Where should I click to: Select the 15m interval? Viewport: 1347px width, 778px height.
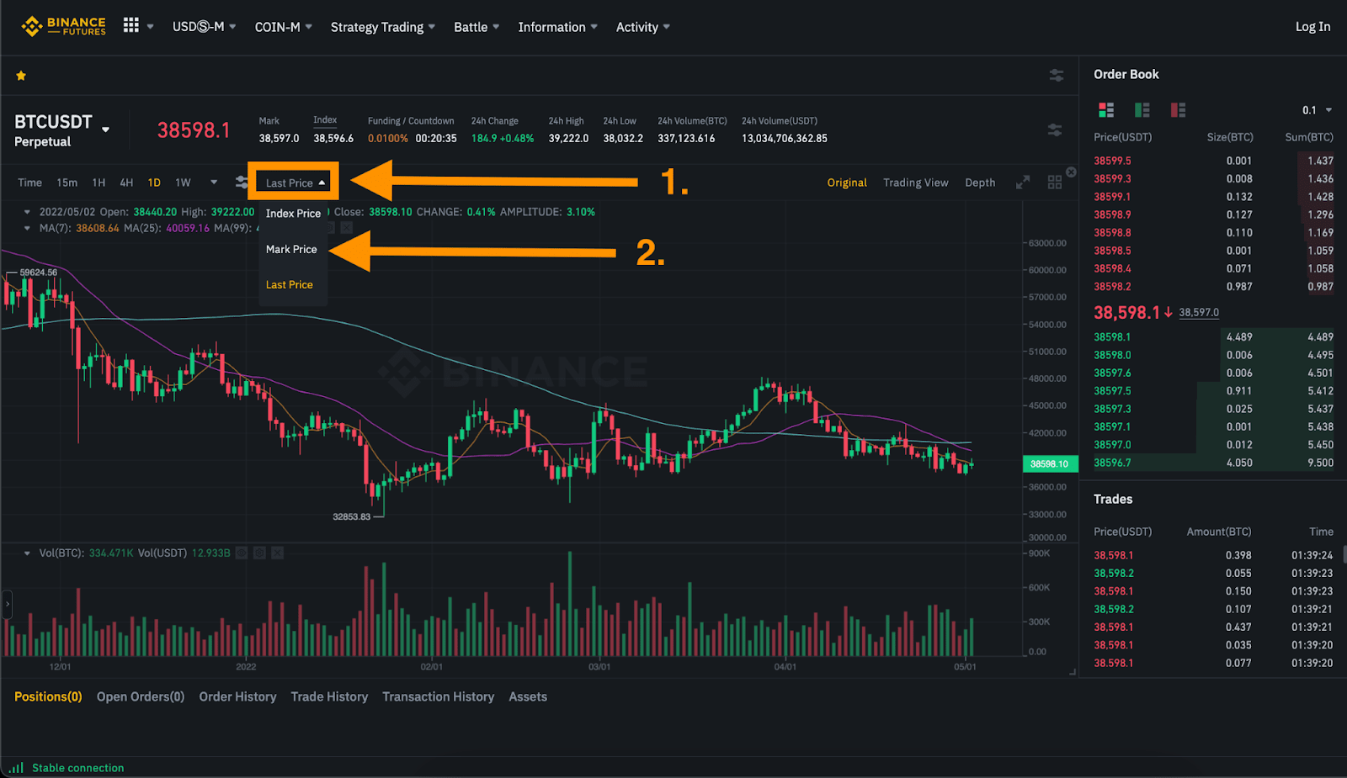click(x=67, y=183)
